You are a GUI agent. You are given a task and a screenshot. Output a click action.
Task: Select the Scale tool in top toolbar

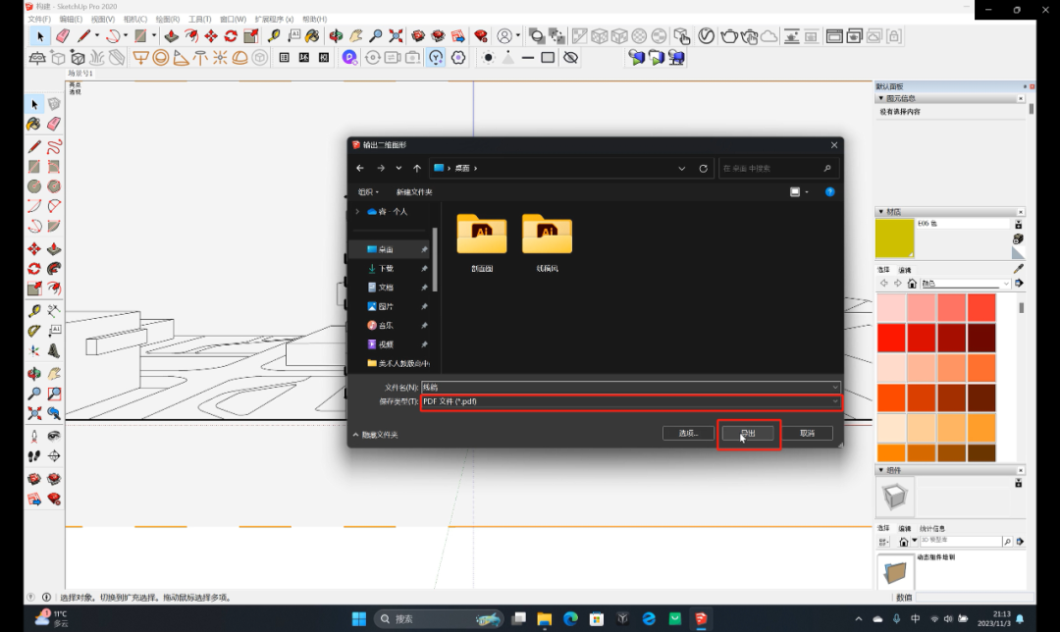(x=251, y=36)
